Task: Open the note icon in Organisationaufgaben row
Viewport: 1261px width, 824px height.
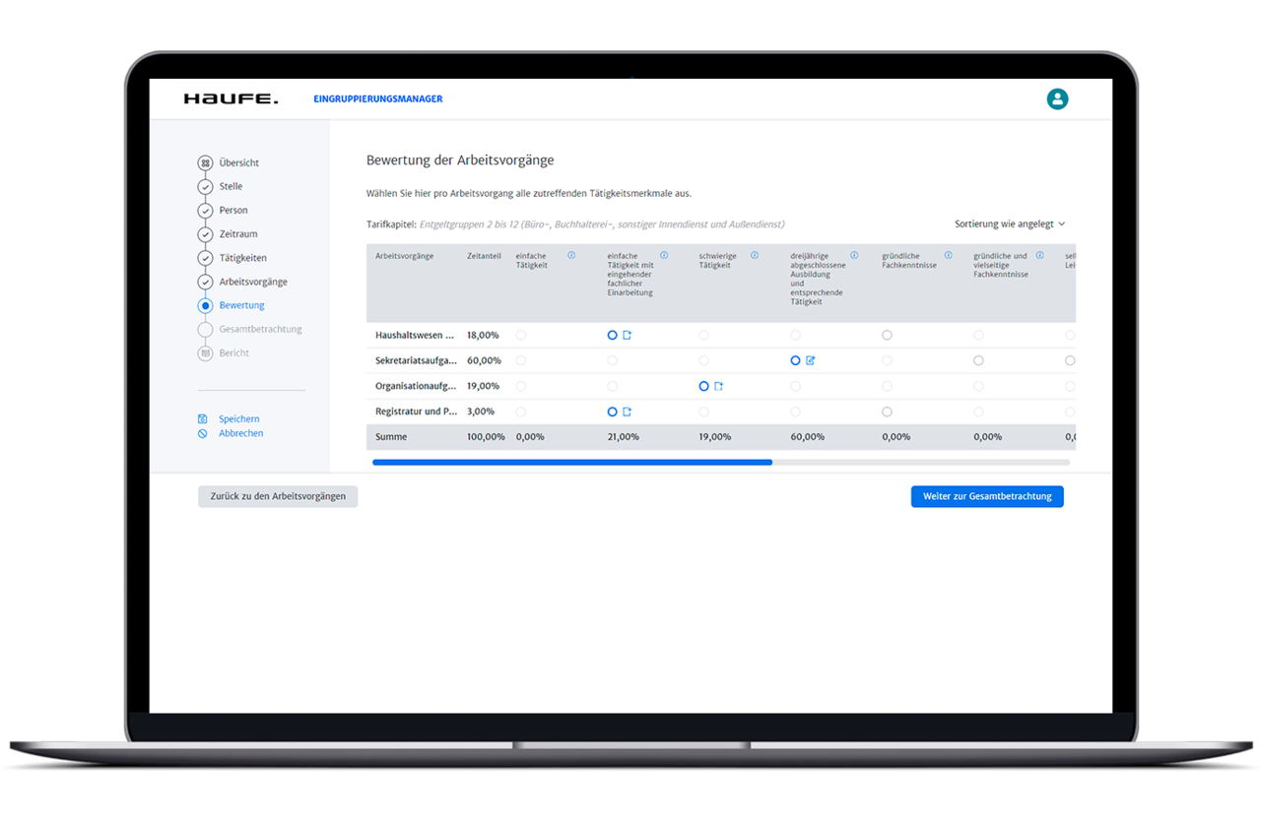Action: pyautogui.click(x=718, y=387)
